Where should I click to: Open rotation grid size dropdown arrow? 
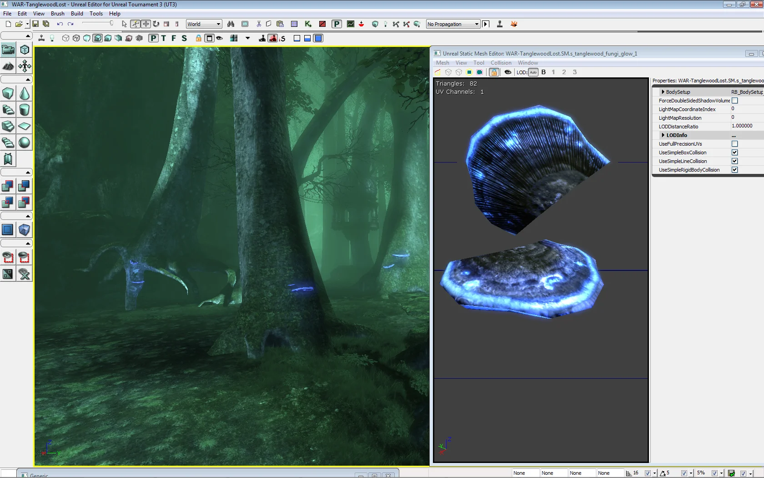[x=691, y=473]
